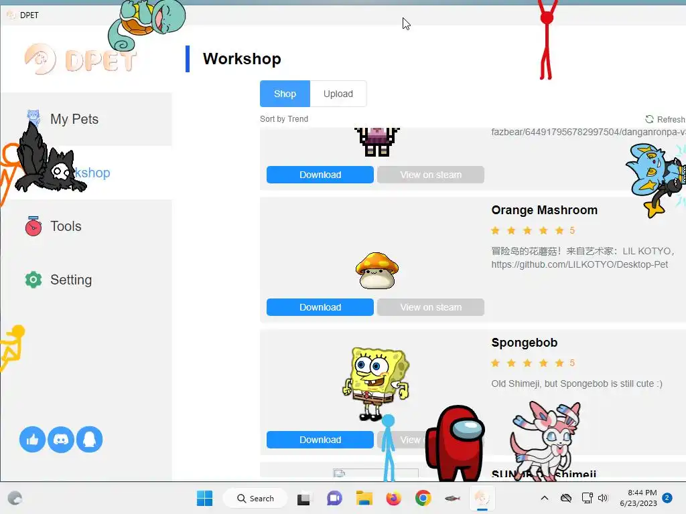Launch Google Chrome from the taskbar
This screenshot has height=514, width=686.
coord(423,498)
